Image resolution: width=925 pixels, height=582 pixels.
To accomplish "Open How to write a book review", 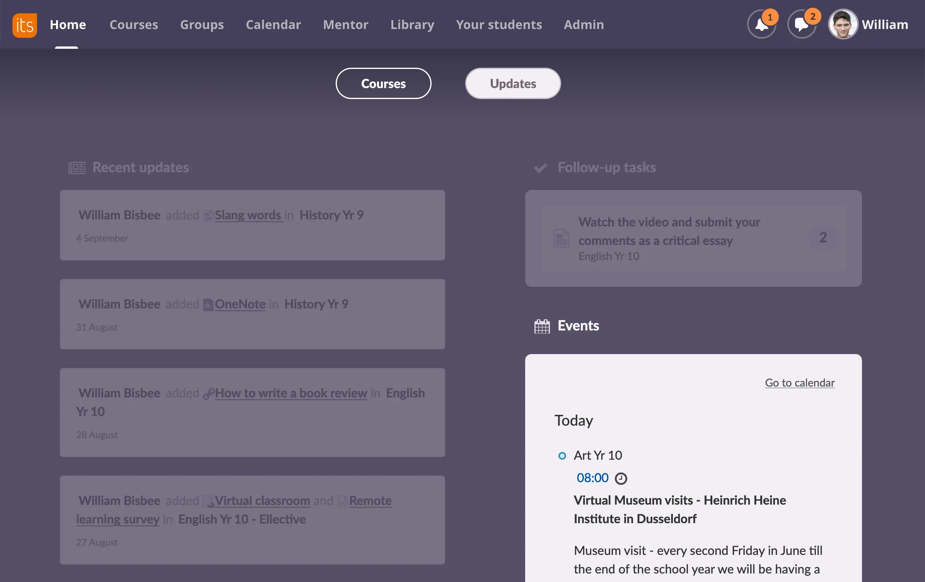I will coord(291,393).
